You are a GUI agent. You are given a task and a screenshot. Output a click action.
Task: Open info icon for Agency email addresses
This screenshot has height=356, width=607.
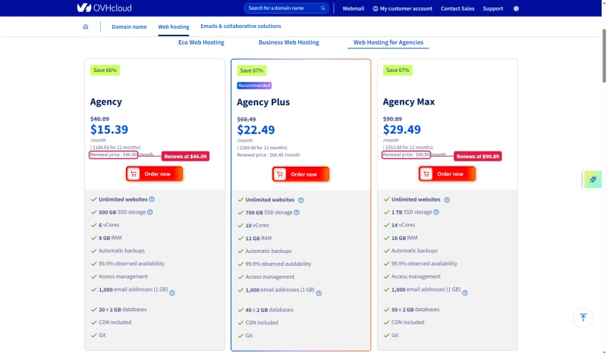pos(172,292)
